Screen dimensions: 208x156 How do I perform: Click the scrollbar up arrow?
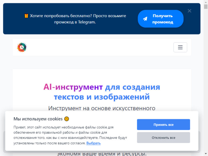click(206, 2)
